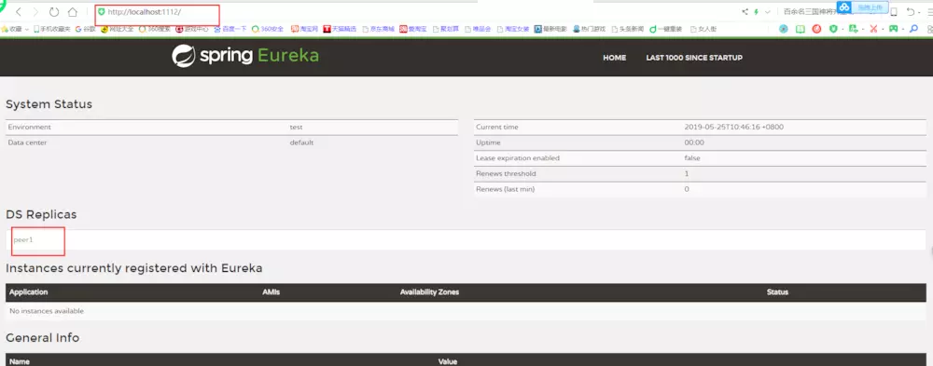Click the Uptime value 00:00
This screenshot has width=933, height=366.
(x=694, y=142)
